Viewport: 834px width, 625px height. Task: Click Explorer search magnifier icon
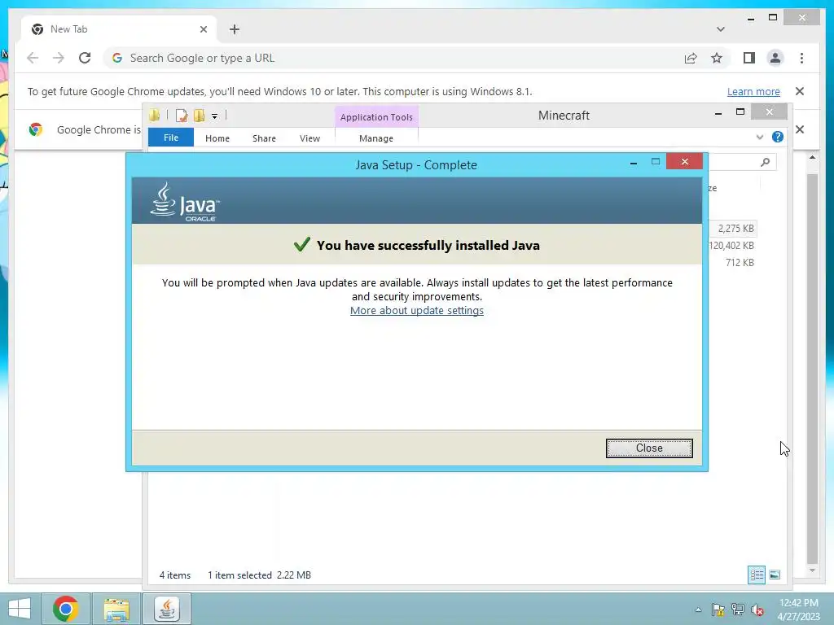[x=765, y=162]
